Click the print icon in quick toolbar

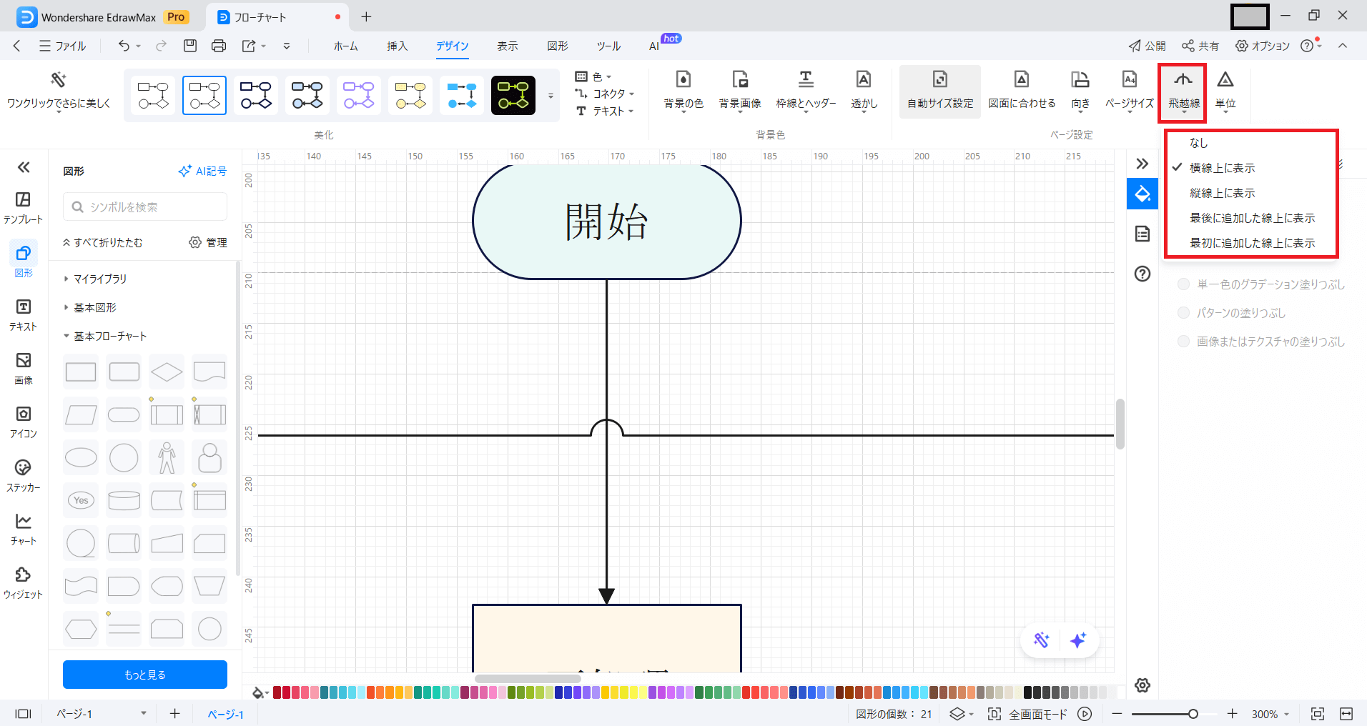219,46
